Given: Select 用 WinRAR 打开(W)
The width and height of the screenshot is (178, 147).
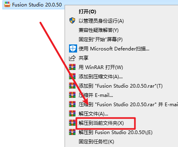Looking at the screenshot, I should (101, 67).
